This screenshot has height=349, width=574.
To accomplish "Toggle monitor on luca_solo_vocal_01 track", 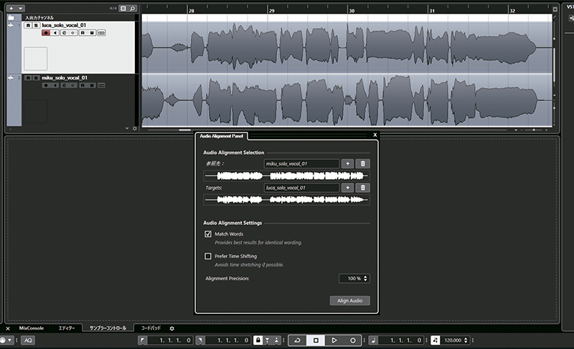I will (55, 33).
